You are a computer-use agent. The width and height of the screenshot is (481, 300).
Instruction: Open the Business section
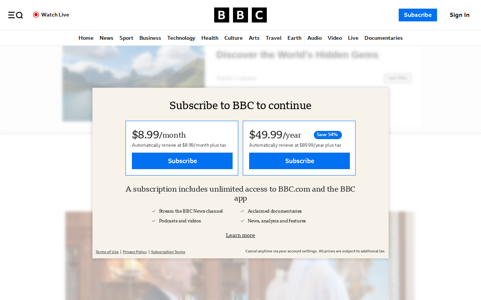150,38
